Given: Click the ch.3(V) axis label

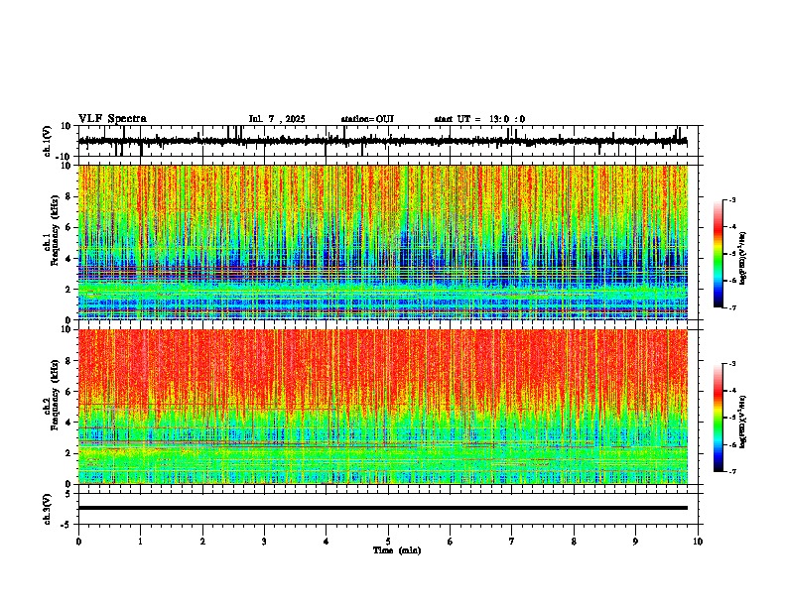Looking at the screenshot, I should click(x=48, y=509).
